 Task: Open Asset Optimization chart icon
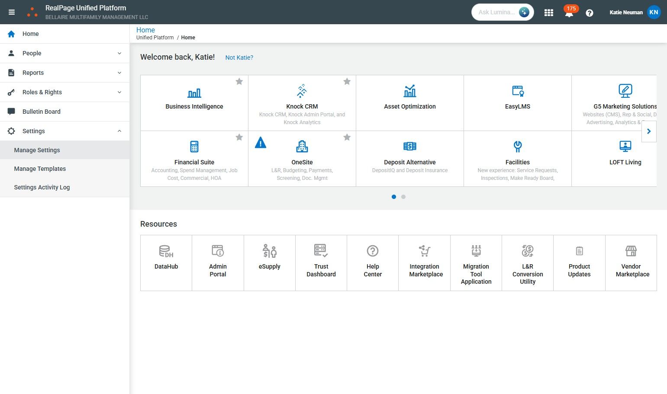click(410, 91)
